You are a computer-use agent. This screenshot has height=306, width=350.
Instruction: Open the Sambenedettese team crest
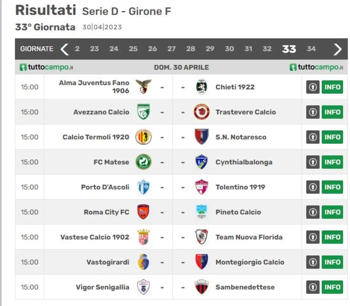[x=202, y=287]
